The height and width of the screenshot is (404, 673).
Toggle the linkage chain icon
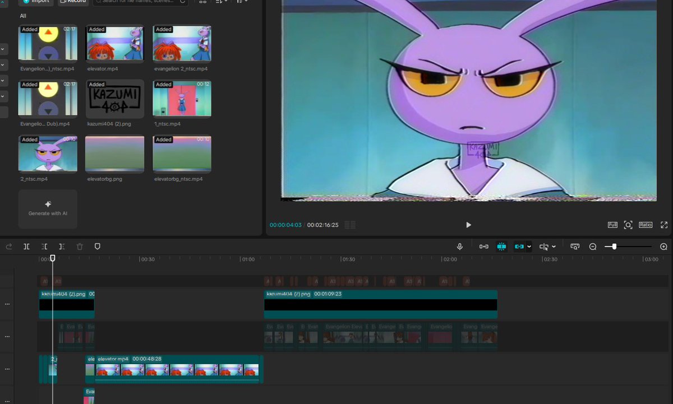click(x=519, y=247)
